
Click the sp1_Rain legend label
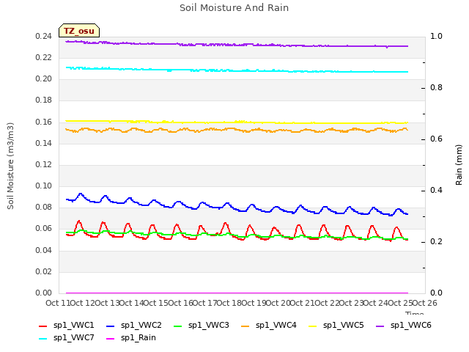coord(139,337)
